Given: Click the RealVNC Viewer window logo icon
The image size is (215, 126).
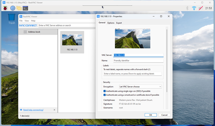Looking at the screenshot, I should [21, 16].
